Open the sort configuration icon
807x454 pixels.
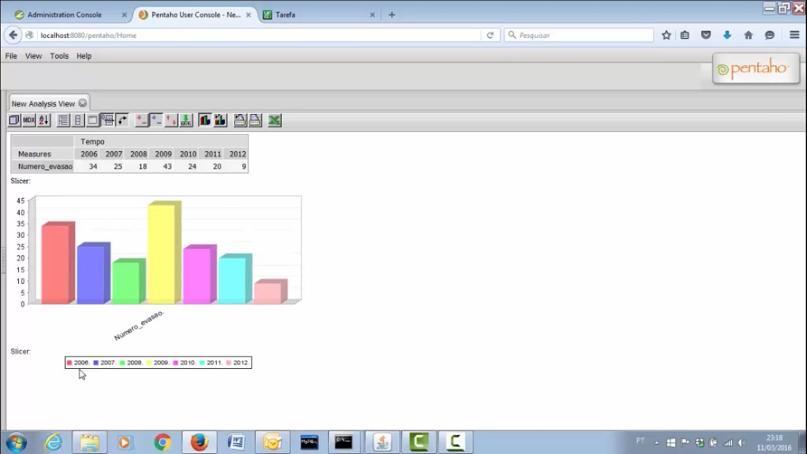(x=44, y=120)
